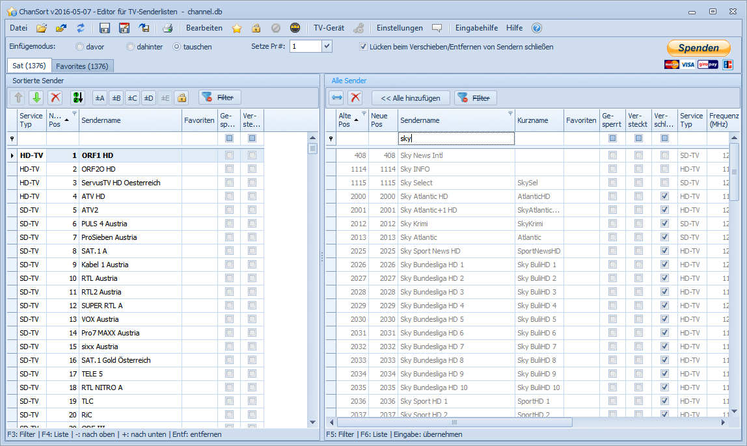Viewport: 747px width, 446px height.
Task: Switch to the Favorites (1376) tab
Action: click(82, 66)
